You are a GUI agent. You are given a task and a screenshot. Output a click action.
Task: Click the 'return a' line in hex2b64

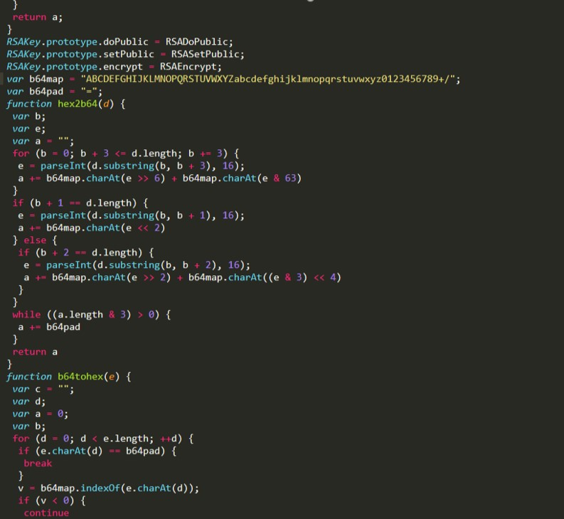pyautogui.click(x=35, y=352)
